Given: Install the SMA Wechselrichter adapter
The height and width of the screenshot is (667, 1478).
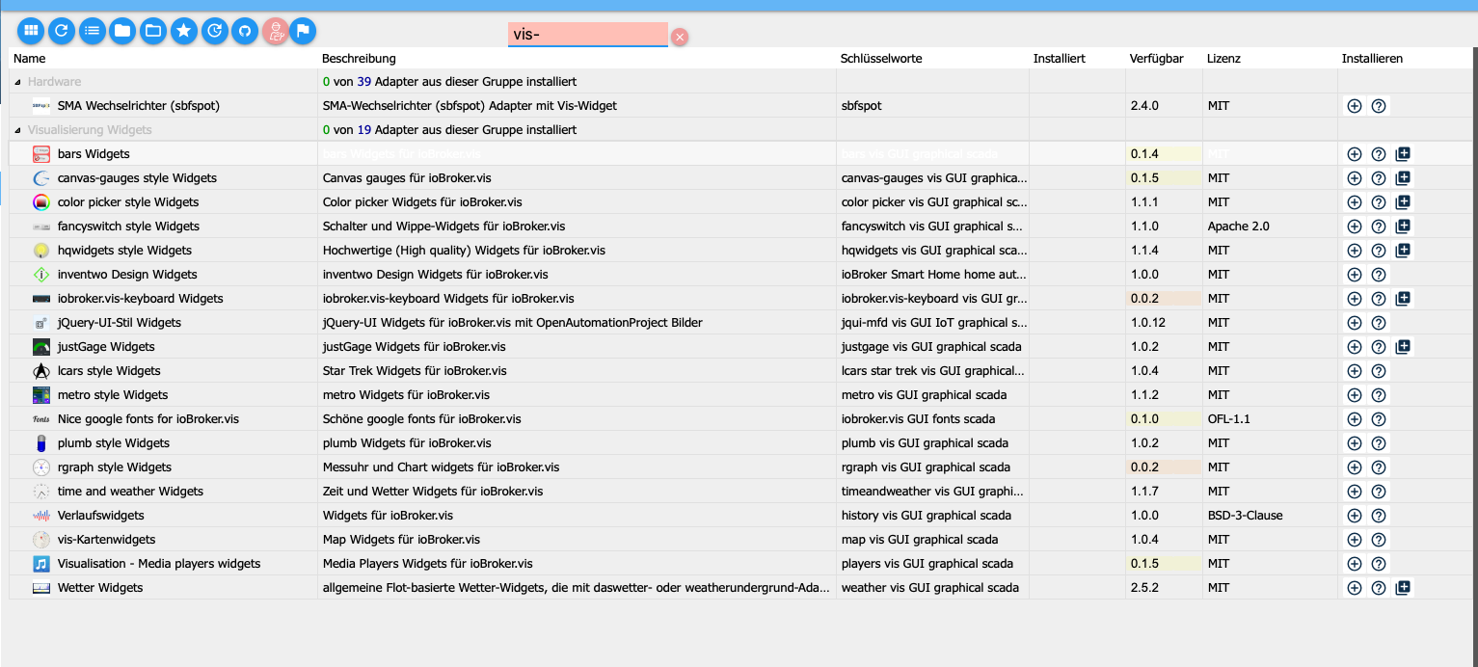Looking at the screenshot, I should pos(1355,106).
